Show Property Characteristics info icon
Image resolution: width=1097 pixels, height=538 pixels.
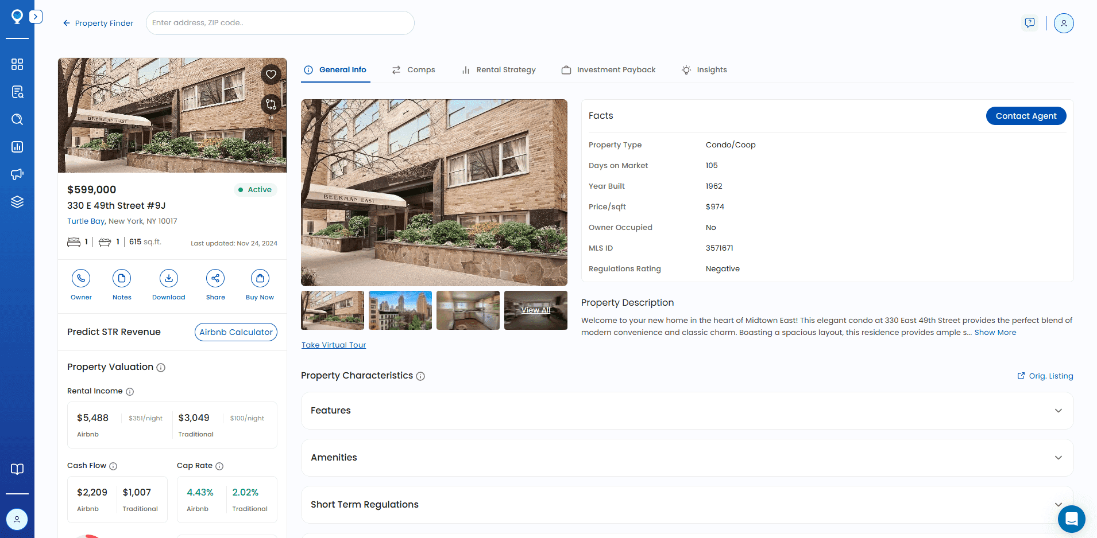tap(420, 376)
